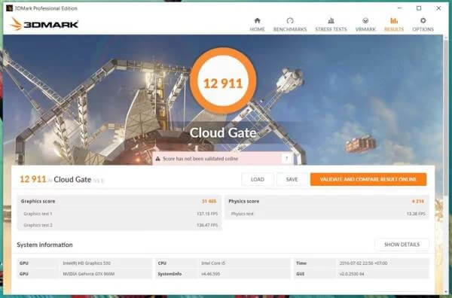The width and height of the screenshot is (452, 298).
Task: Click the Load button
Action: point(258,179)
